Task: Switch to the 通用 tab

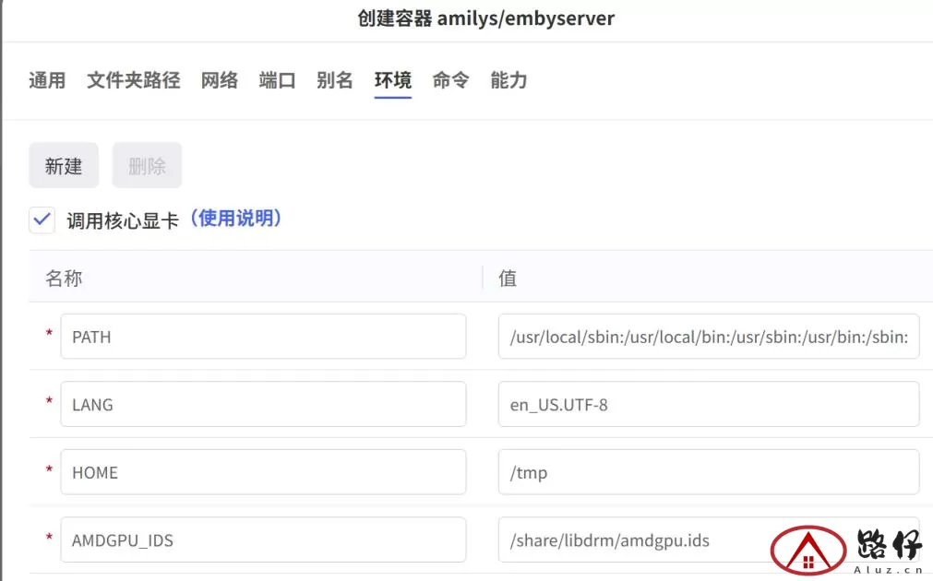Action: 46,80
